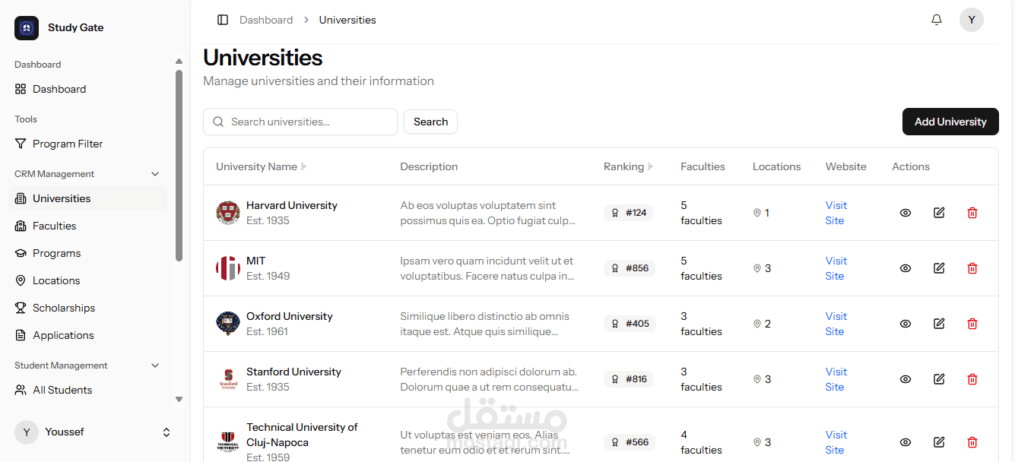This screenshot has width=1015, height=462.
Task: View Oxford University via eye icon
Action: [906, 324]
